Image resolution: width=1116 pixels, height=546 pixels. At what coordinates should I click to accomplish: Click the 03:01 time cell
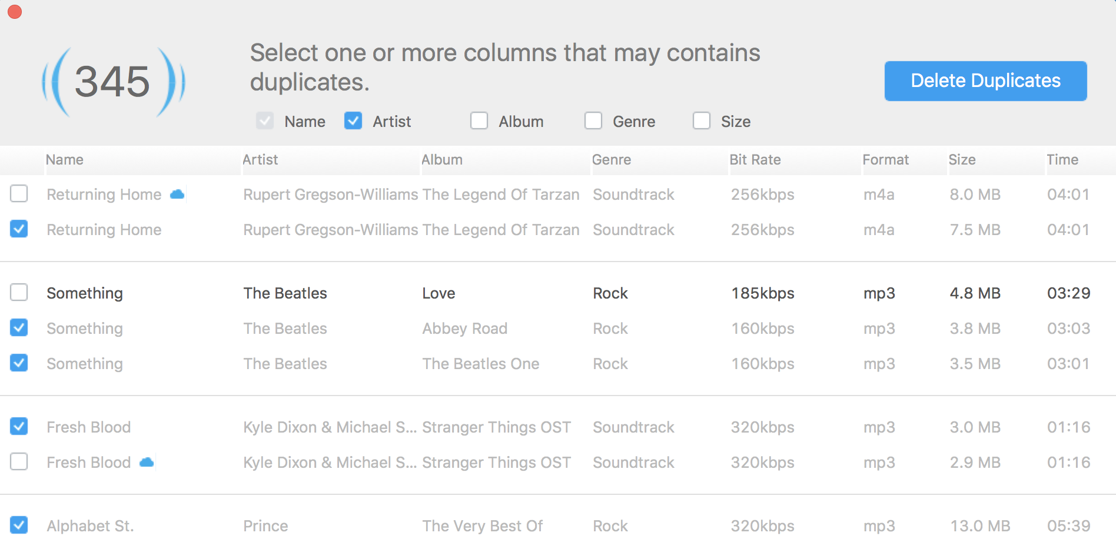(1068, 364)
